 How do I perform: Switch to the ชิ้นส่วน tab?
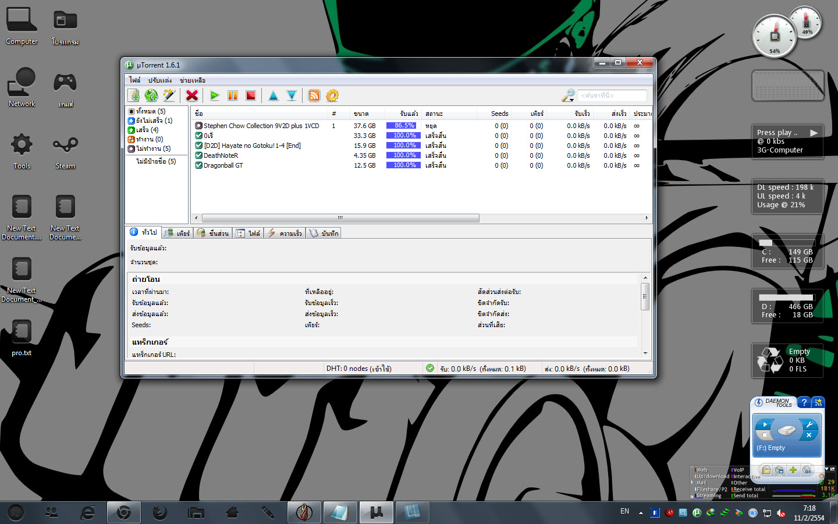pos(212,233)
